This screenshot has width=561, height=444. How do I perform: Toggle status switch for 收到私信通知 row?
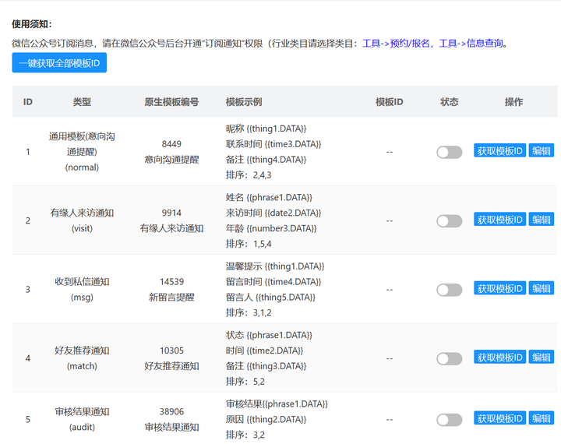[450, 290]
